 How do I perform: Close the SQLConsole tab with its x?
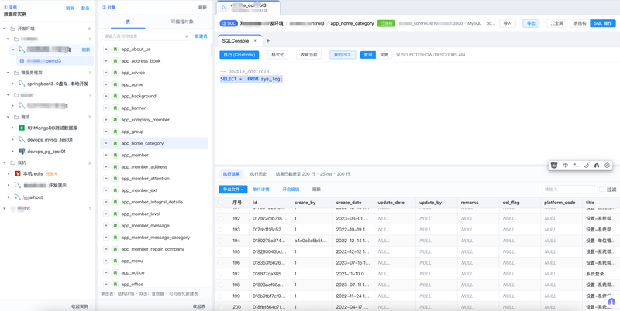click(x=255, y=41)
